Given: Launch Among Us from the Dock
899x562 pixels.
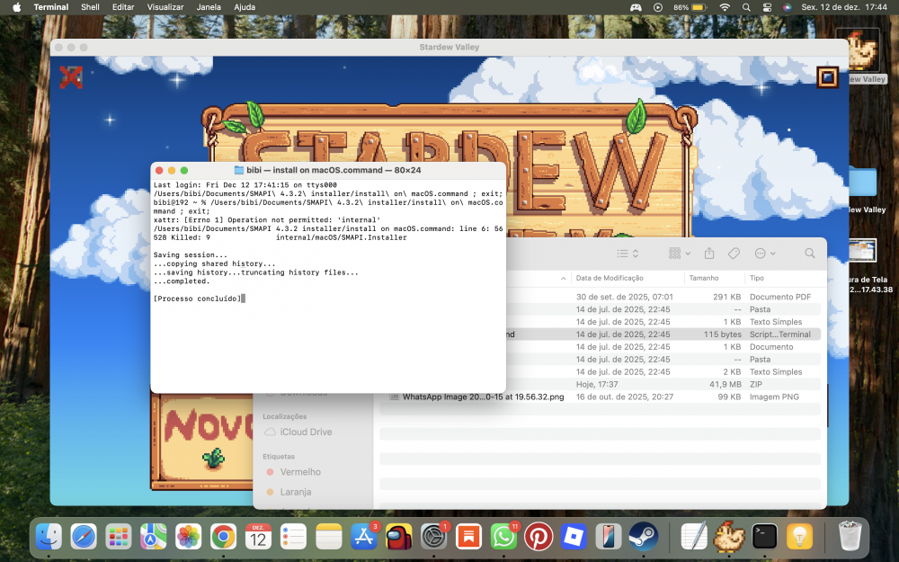Looking at the screenshot, I should click(x=398, y=537).
